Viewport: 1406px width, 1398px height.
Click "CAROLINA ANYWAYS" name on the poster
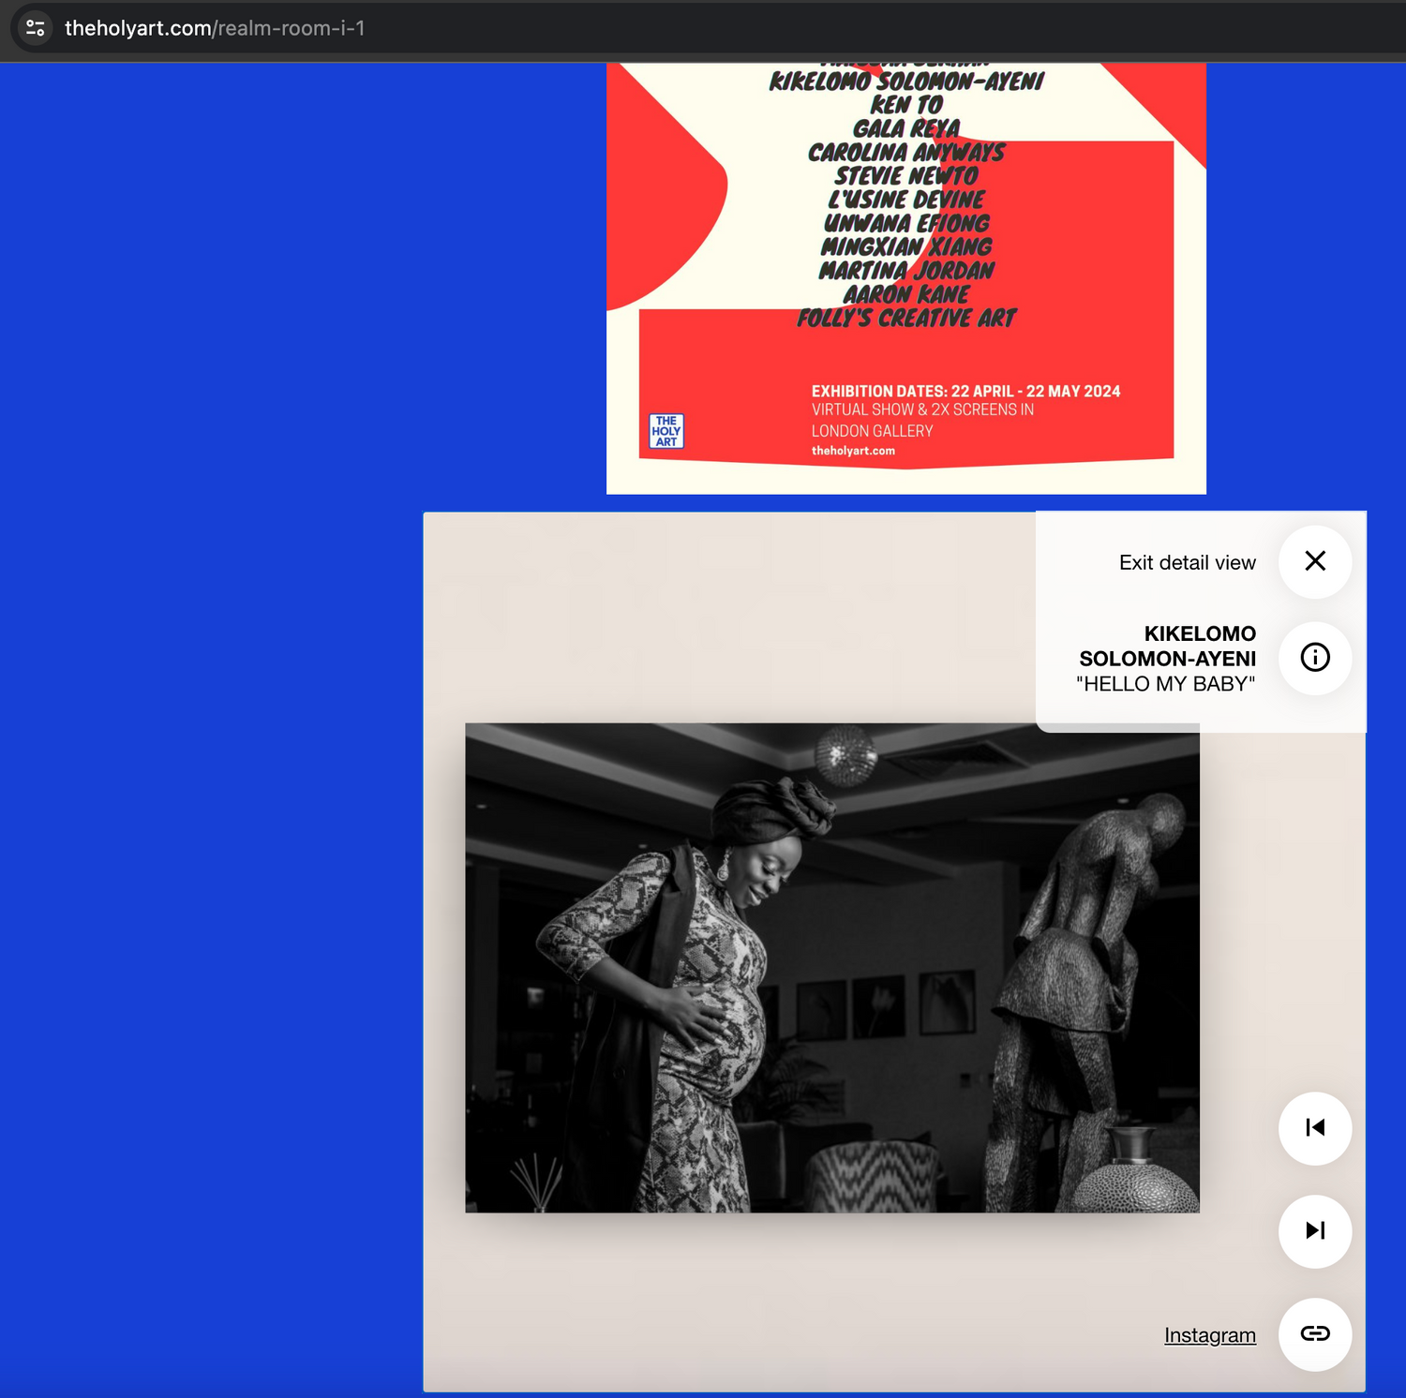coord(906,153)
